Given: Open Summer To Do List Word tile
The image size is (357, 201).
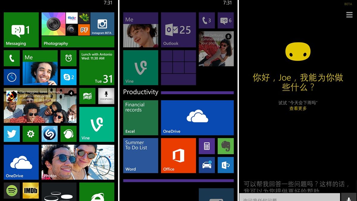Looking at the screenshot, I should click(141, 155).
